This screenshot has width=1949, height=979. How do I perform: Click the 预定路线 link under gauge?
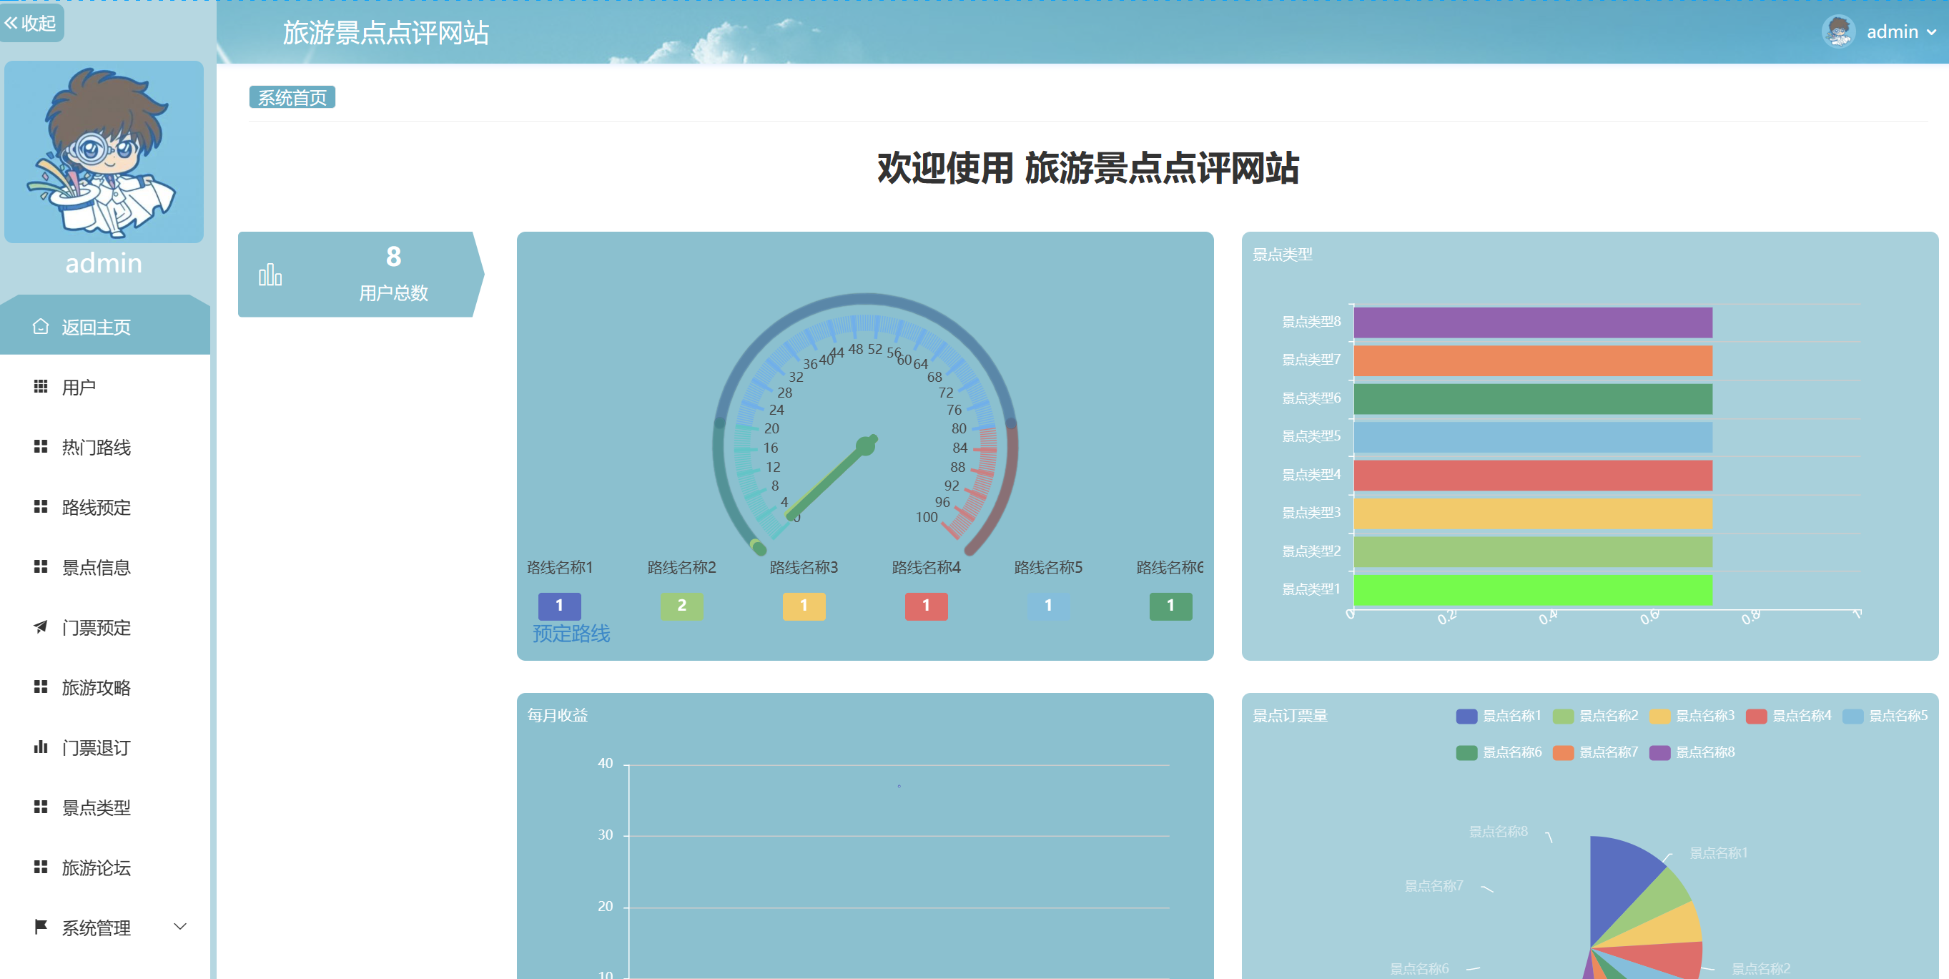point(571,634)
